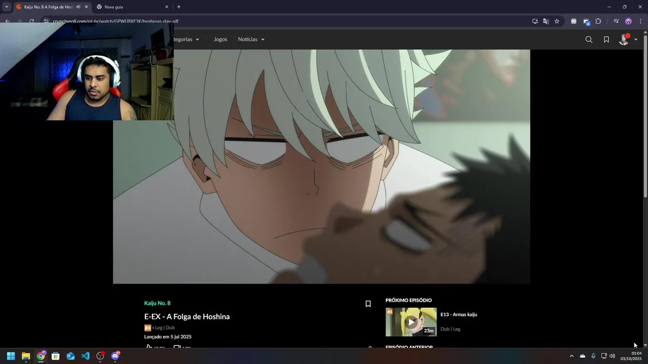Screen dimensions: 648x364
Task: Open the Chrome three-dot menu
Action: tap(640, 21)
